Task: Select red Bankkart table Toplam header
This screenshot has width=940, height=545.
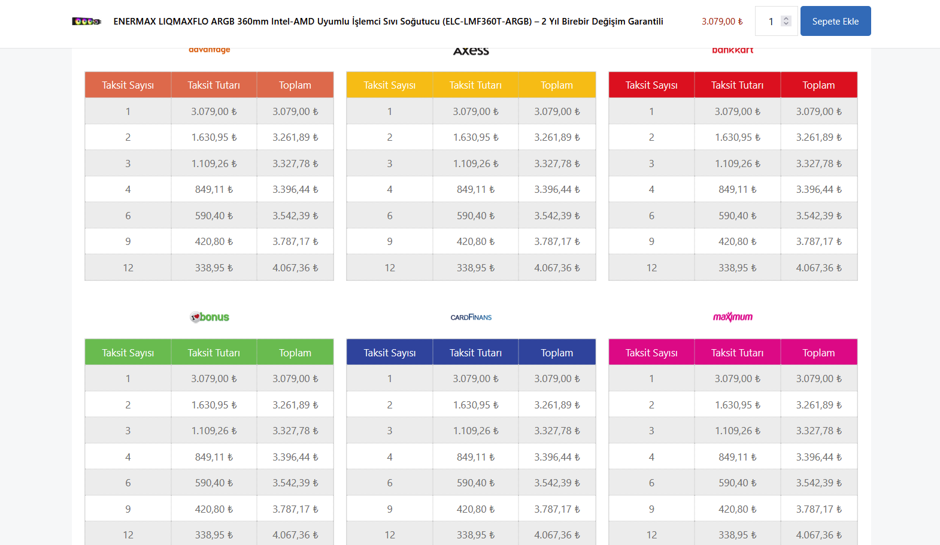Action: (x=819, y=85)
